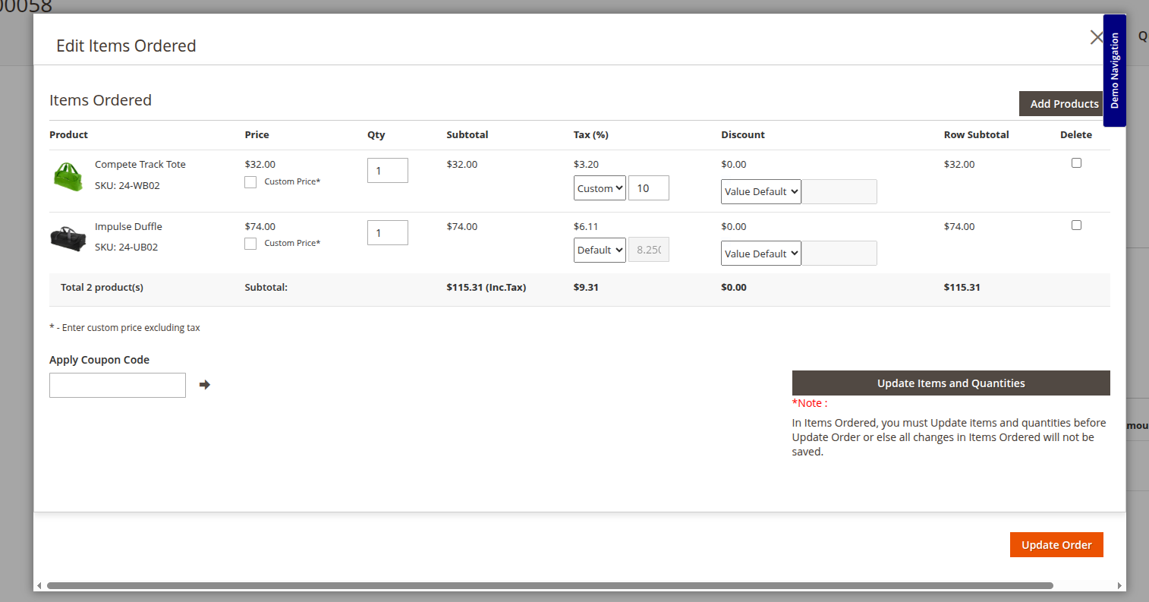
Task: Click the Impulse Duffle bag thumbnail
Action: [68, 238]
